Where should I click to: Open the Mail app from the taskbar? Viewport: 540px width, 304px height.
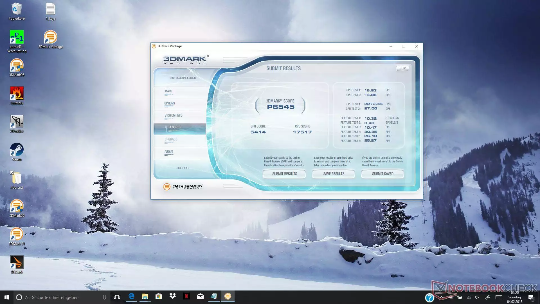200,296
